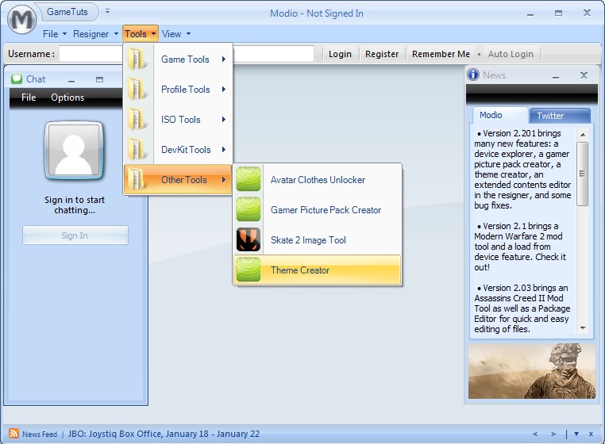The image size is (605, 444).
Task: Click the DevKit Tools folder icon
Action: tap(137, 149)
